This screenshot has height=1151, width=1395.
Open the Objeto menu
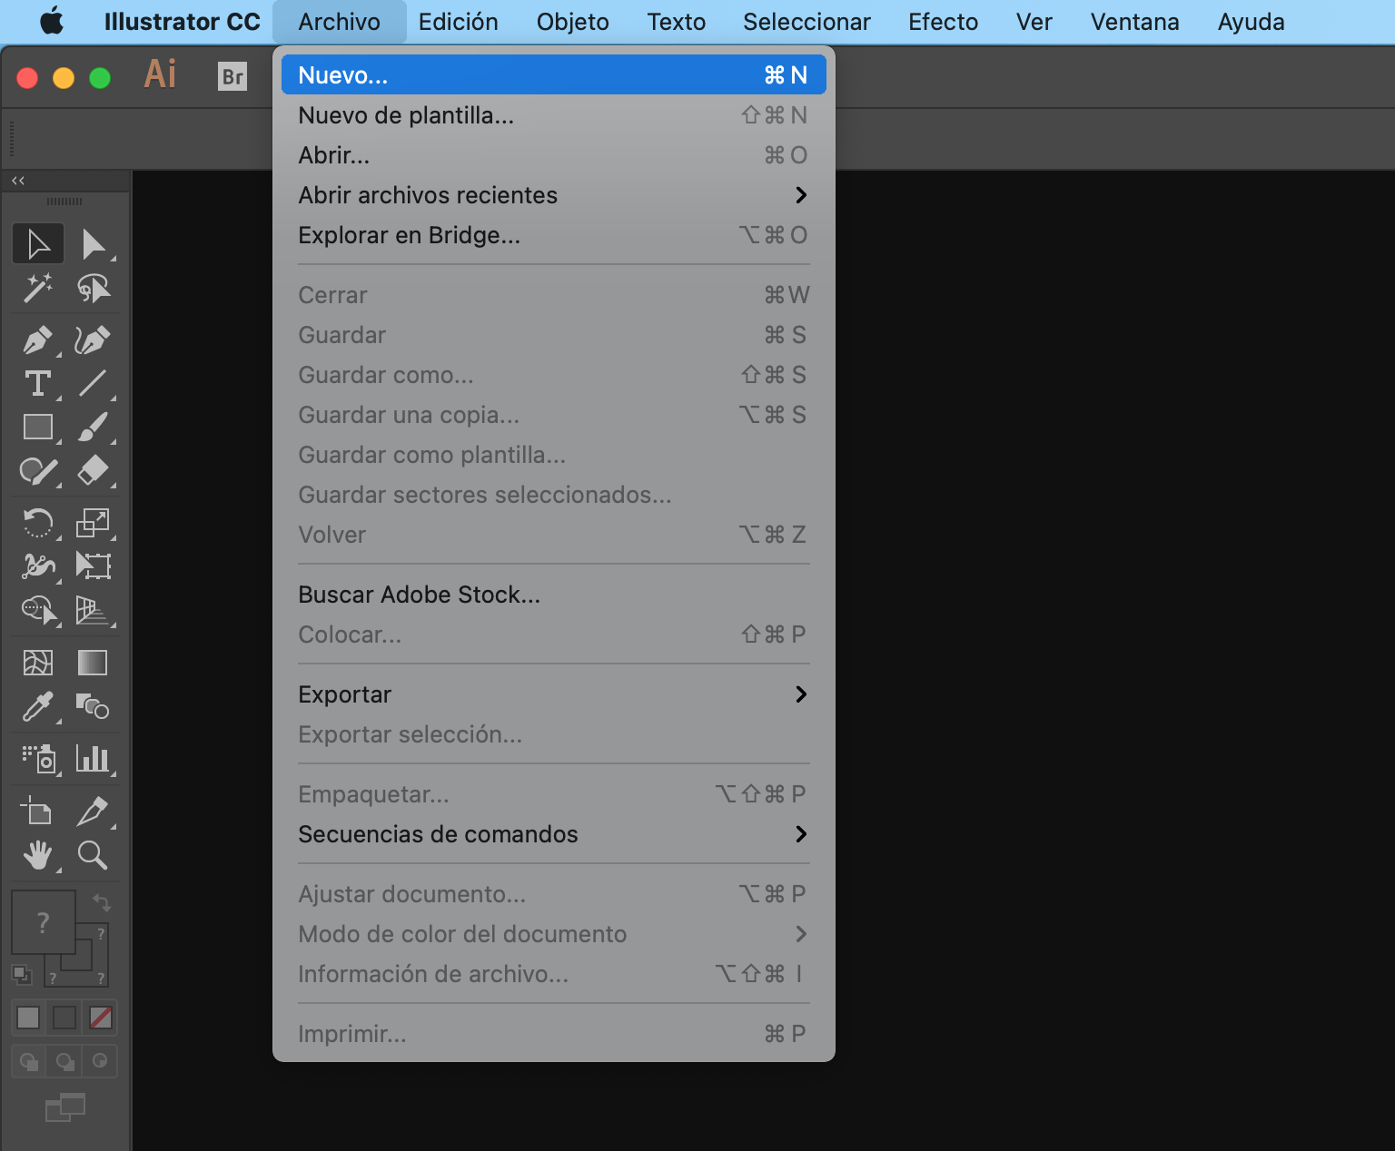tap(573, 22)
